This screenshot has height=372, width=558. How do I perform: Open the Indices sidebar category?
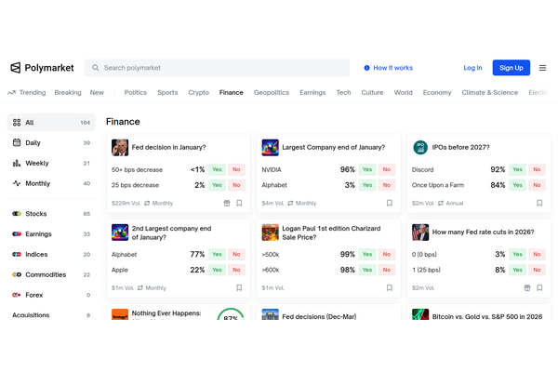click(36, 254)
